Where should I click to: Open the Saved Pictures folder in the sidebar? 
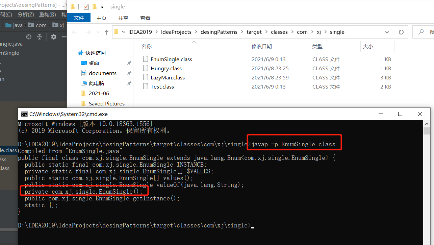click(x=106, y=104)
